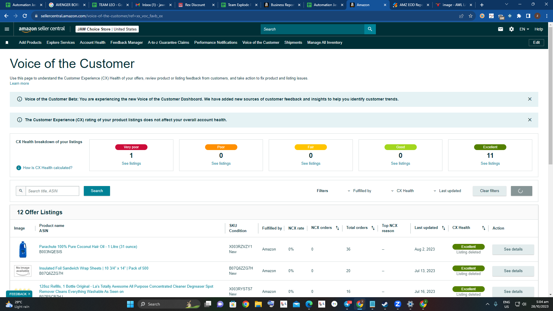
Task: Open the Windows Start menu
Action: [130, 304]
